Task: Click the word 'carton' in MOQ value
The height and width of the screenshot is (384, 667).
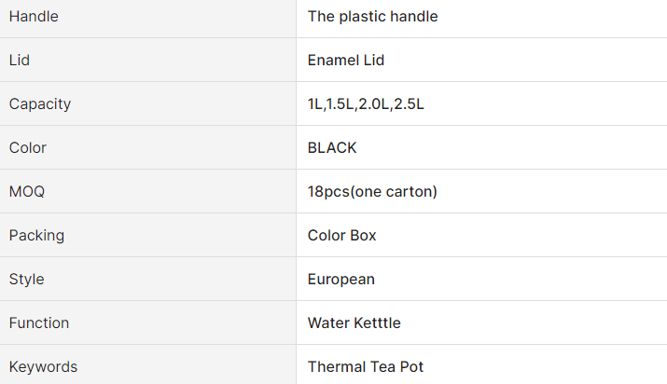Action: tap(410, 192)
